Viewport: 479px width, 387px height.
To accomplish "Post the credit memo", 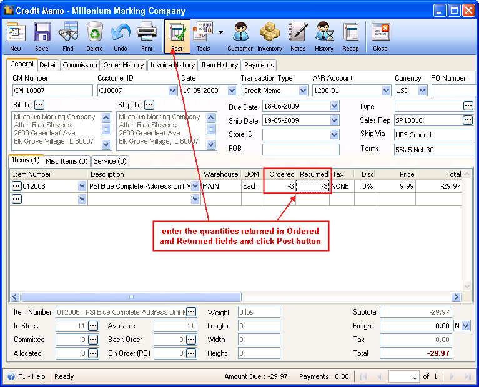I will (177, 36).
